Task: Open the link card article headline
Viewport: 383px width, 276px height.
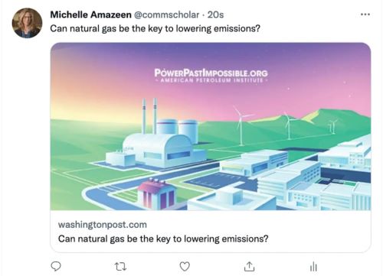Action: click(x=163, y=239)
